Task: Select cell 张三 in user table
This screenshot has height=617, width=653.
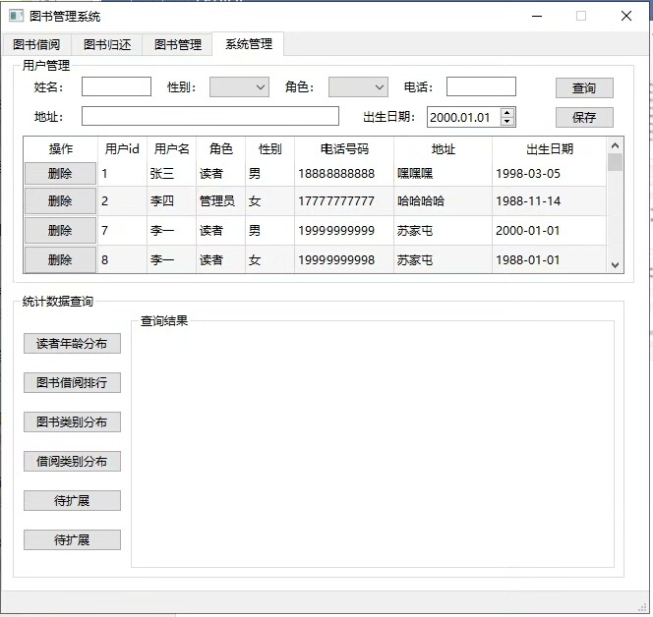Action: [171, 173]
